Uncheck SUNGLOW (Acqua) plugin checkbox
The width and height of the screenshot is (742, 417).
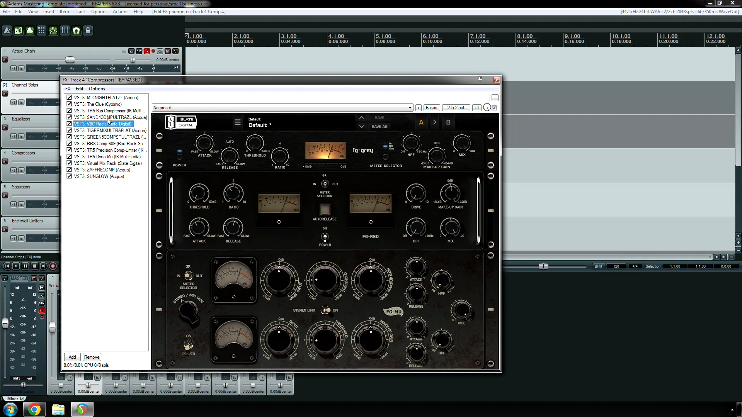(x=69, y=176)
